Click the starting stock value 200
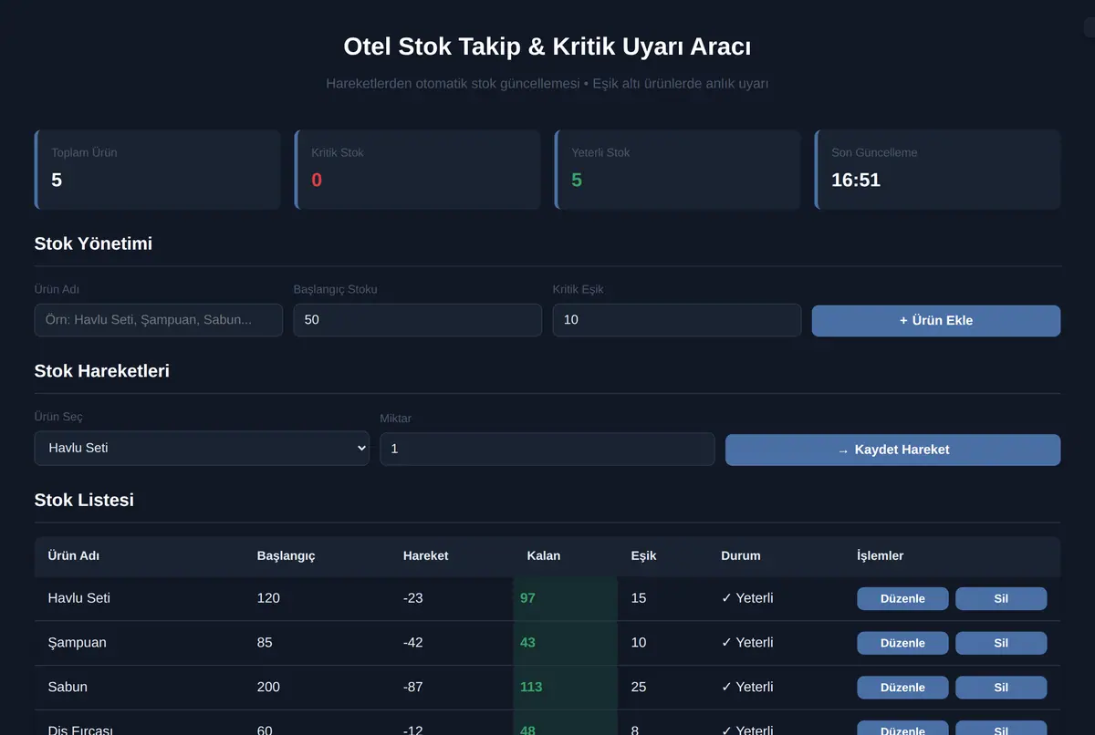 pos(268,687)
